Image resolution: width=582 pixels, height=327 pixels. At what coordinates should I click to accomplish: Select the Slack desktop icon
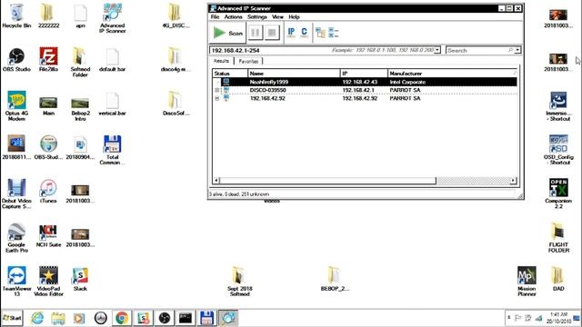(80, 279)
